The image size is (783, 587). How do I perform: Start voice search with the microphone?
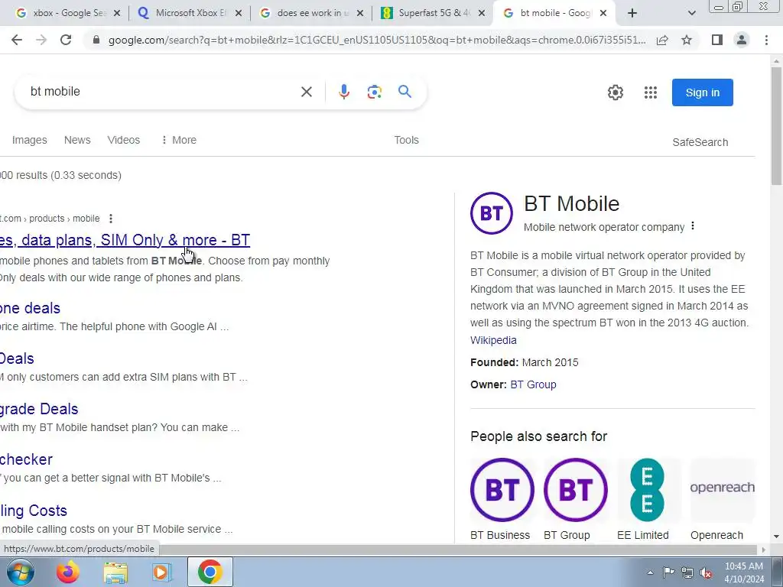click(344, 92)
